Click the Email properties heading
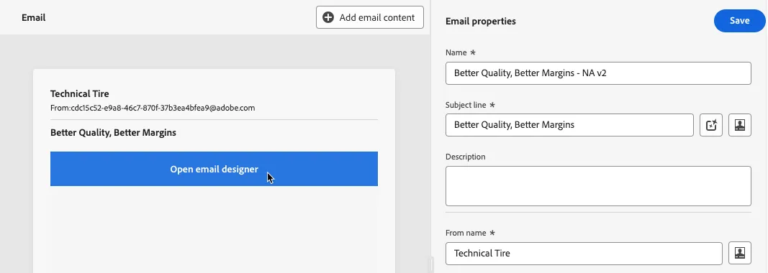This screenshot has height=273, width=768. point(481,21)
